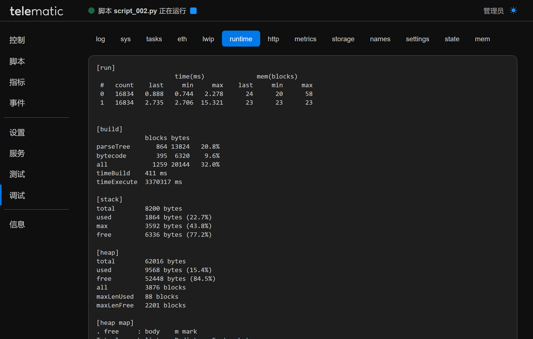This screenshot has height=339, width=533.
Task: Click the 管理员 user label
Action: [x=493, y=11]
